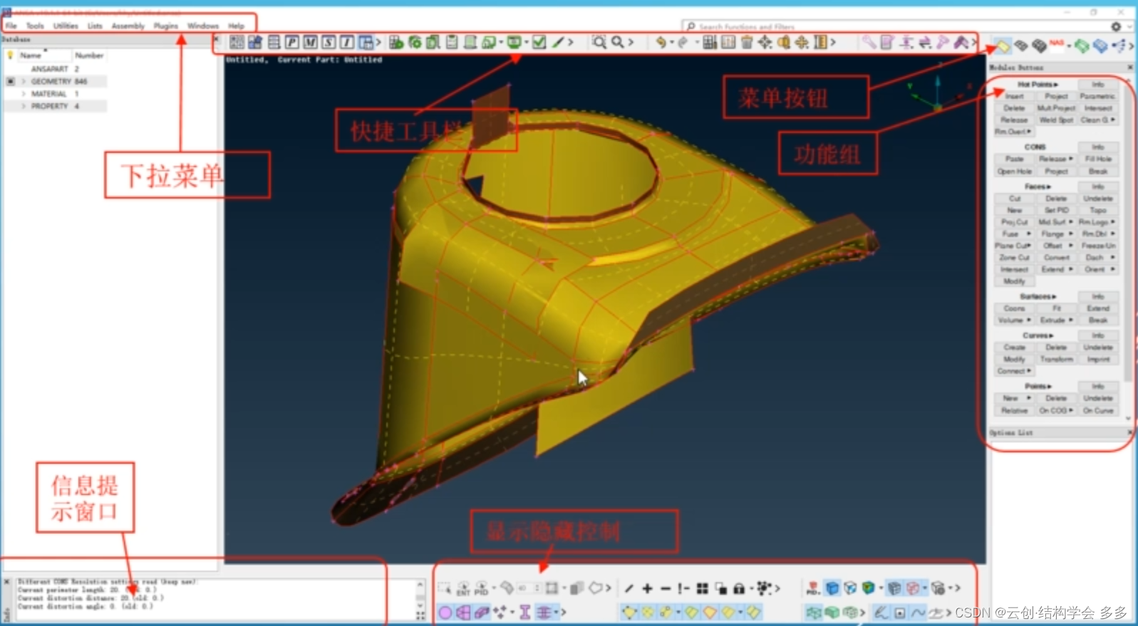Toggle the GEOMETRY visibility box
This screenshot has width=1138, height=626.
tap(11, 82)
